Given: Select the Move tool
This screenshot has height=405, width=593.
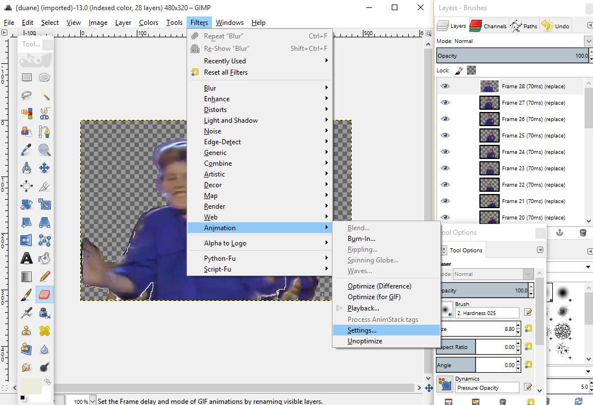Looking at the screenshot, I should point(44,167).
